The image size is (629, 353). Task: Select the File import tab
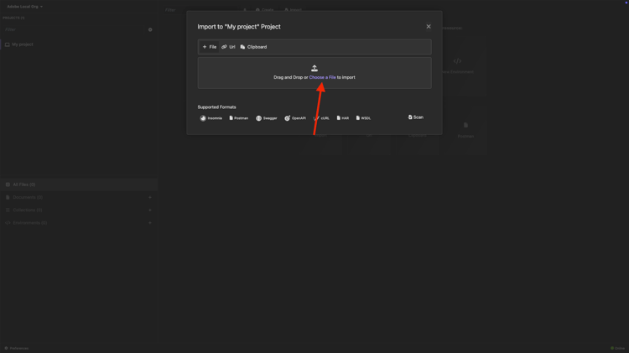pos(210,47)
